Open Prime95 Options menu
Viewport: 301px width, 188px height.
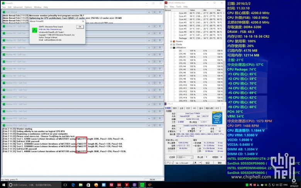click(28, 7)
